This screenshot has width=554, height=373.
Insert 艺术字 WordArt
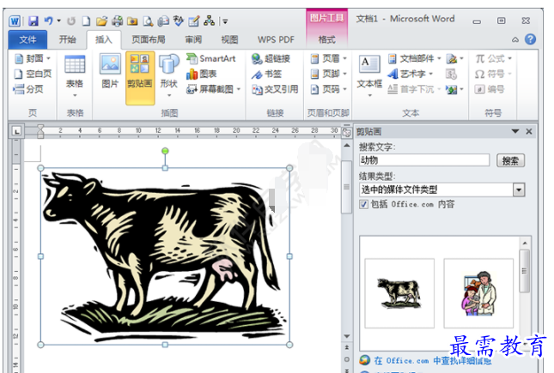pyautogui.click(x=410, y=74)
